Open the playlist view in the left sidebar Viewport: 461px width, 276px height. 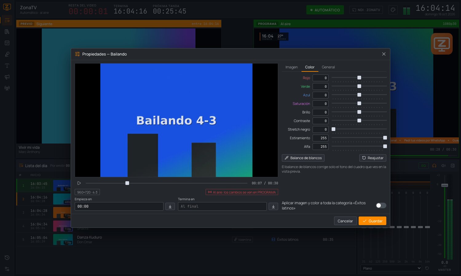[7, 20]
